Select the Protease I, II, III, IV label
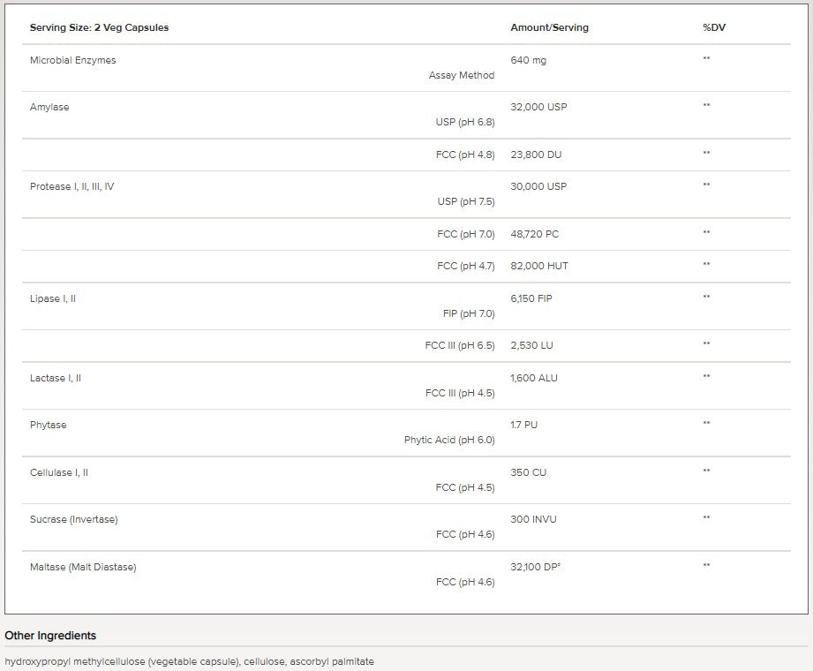The width and height of the screenshot is (813, 671). pos(72,186)
